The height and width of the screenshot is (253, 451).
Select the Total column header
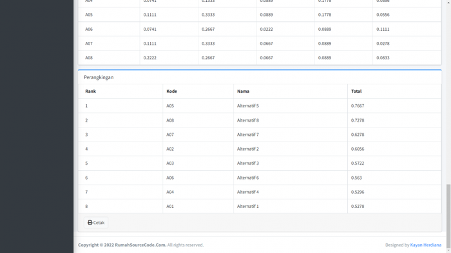click(356, 91)
